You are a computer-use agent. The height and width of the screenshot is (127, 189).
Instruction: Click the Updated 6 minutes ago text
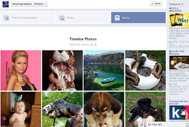coord(82,44)
